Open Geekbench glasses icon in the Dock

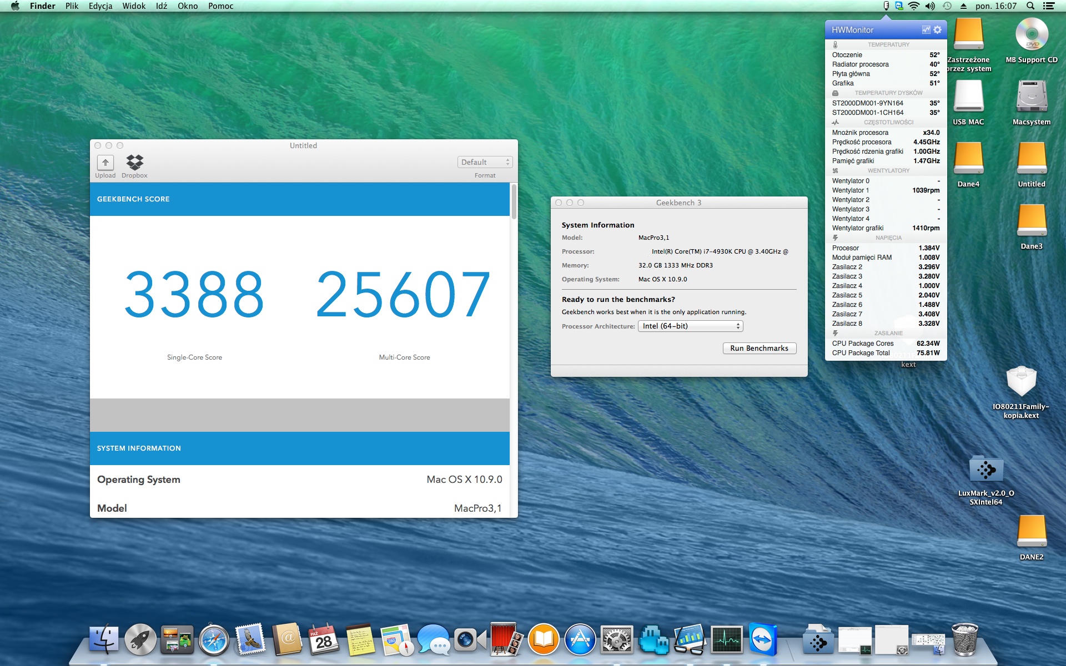tap(690, 640)
